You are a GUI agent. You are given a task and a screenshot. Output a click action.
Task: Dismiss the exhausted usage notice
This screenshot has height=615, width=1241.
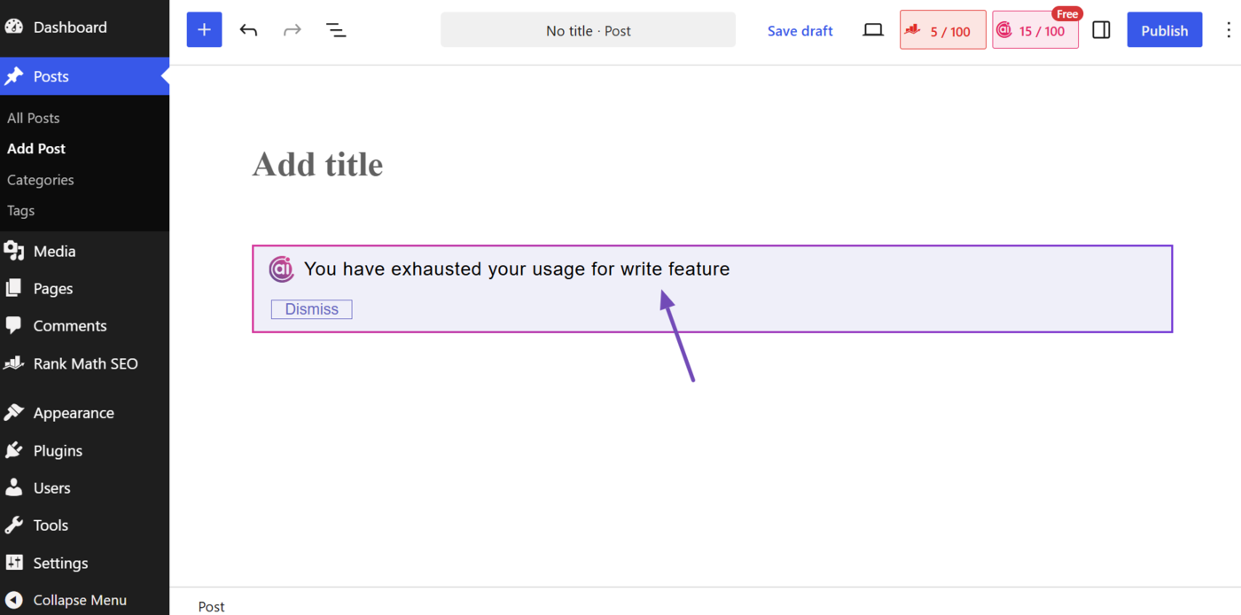click(311, 309)
